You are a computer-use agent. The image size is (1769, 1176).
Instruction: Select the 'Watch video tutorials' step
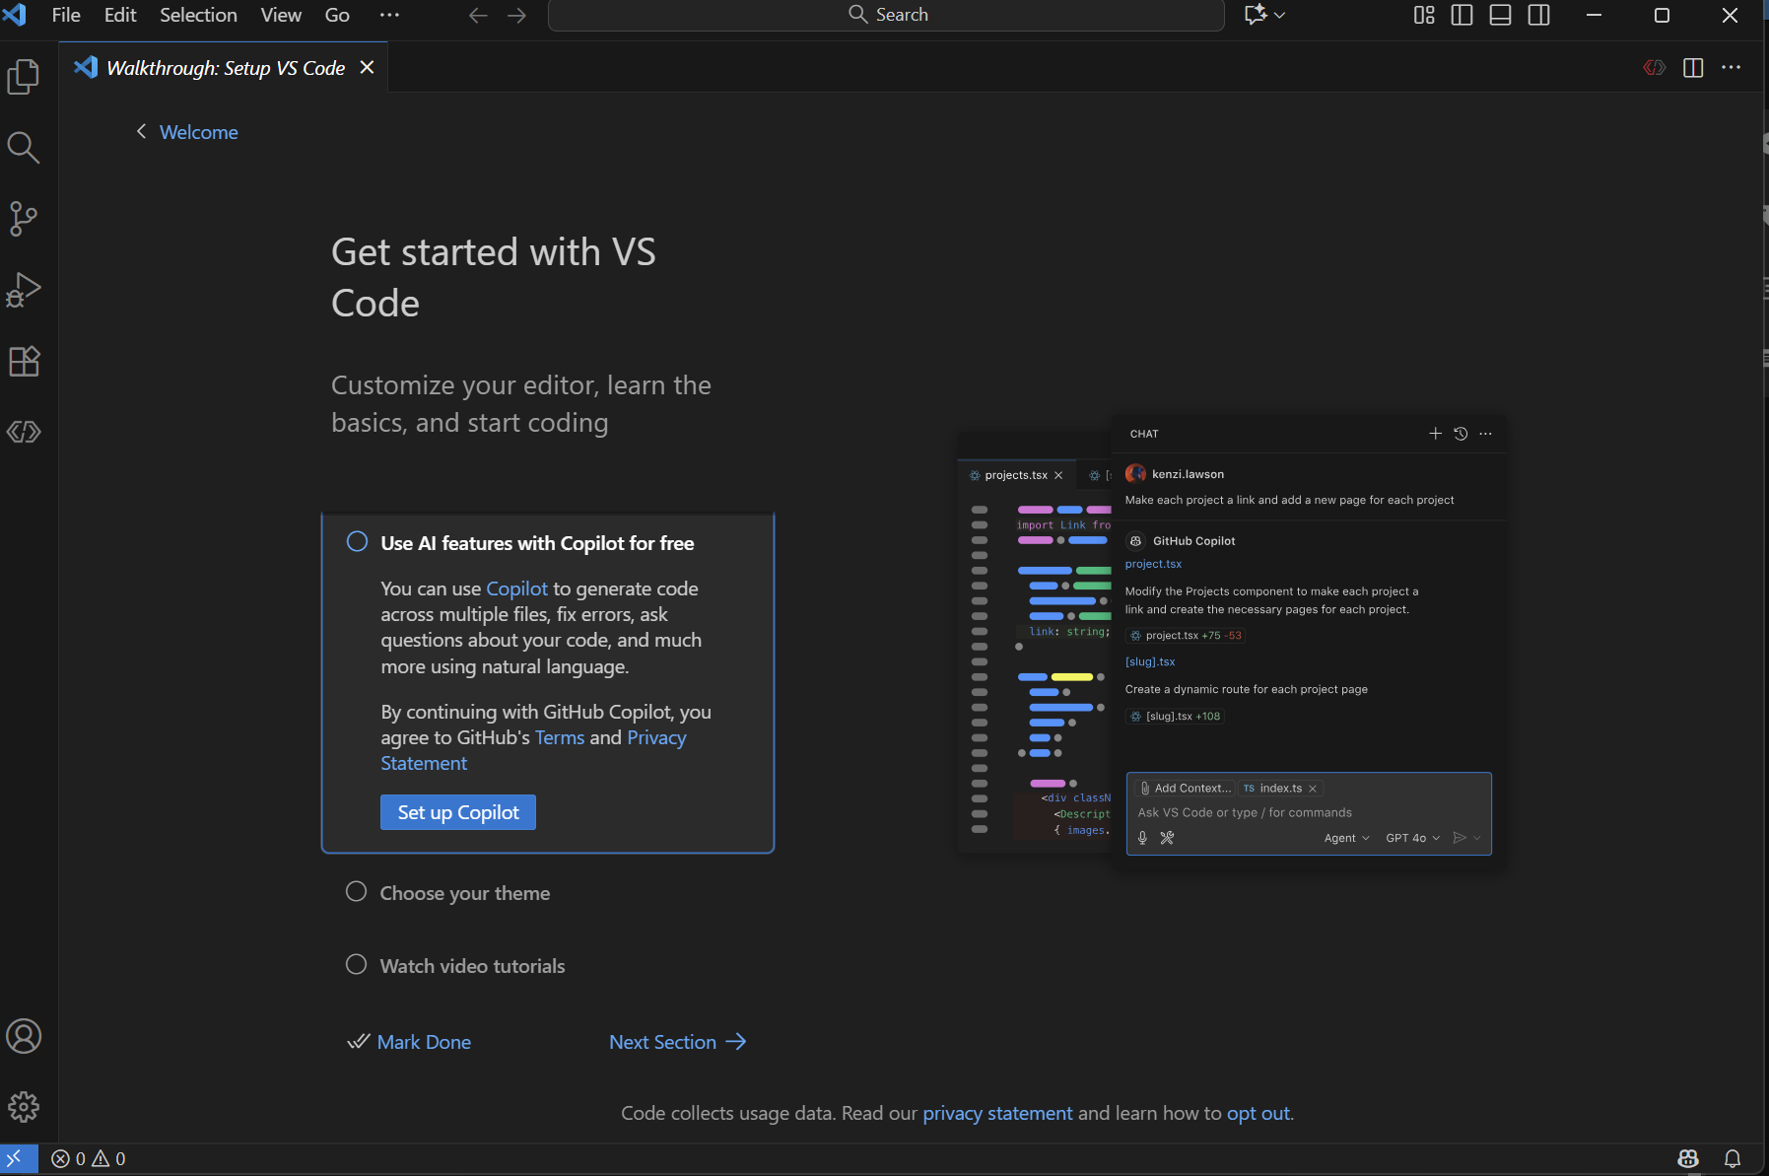(x=472, y=966)
